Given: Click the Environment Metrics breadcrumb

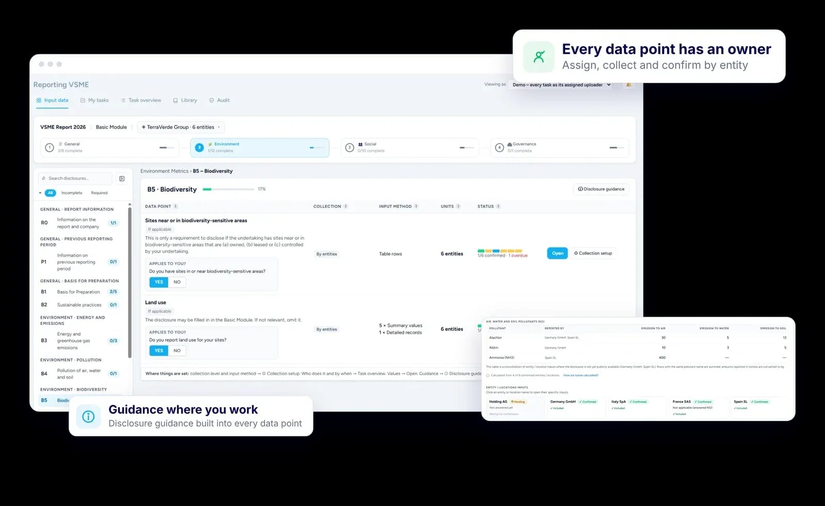Looking at the screenshot, I should (x=164, y=171).
